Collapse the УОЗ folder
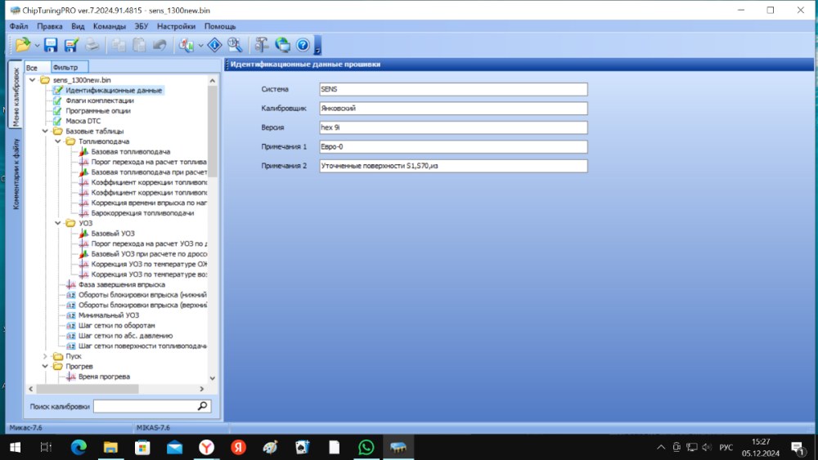The width and height of the screenshot is (818, 460). 58,223
